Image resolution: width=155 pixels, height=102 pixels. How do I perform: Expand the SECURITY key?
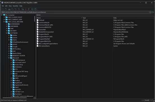click(6, 31)
